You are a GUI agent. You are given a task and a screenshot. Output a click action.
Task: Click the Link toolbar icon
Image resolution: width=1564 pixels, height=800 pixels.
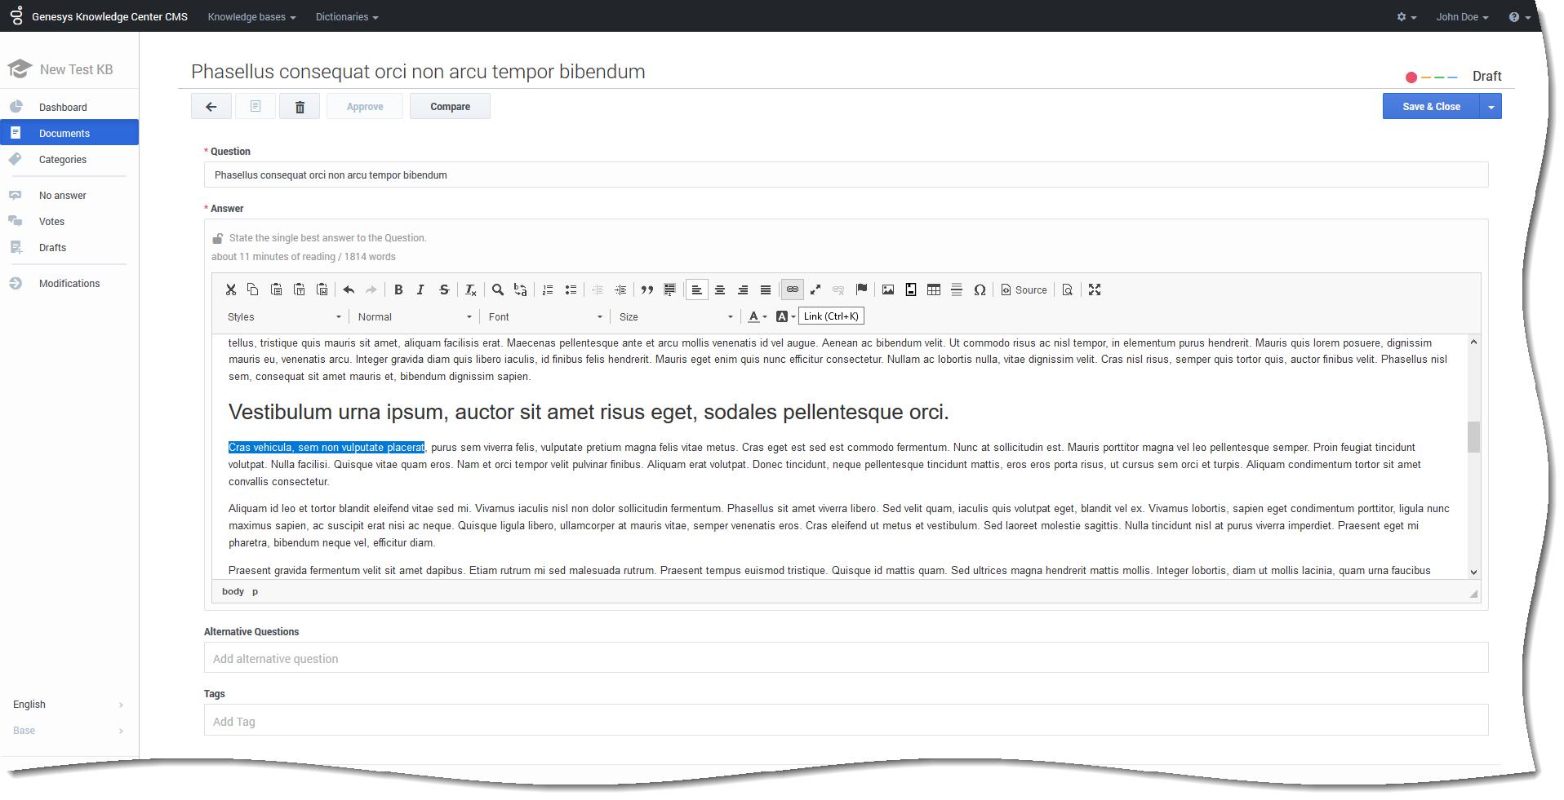[792, 290]
